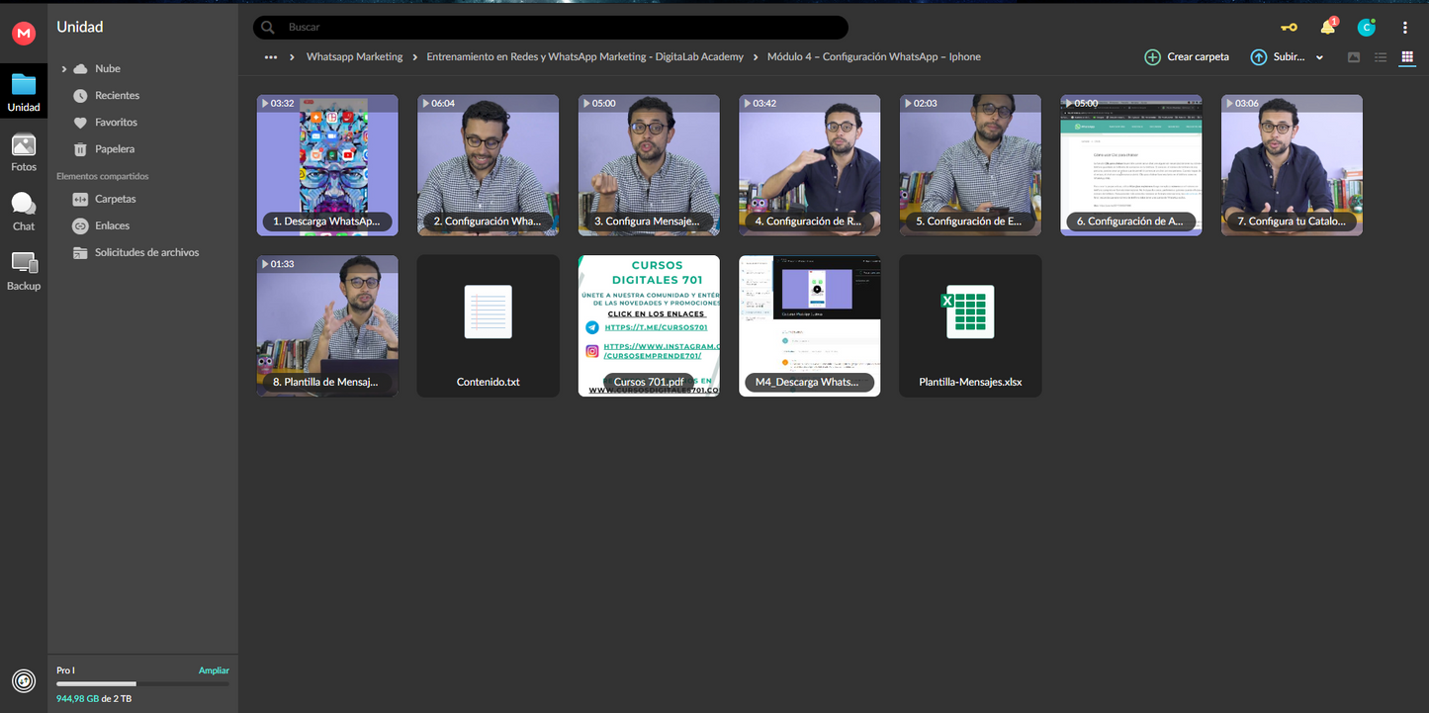The width and height of the screenshot is (1429, 713).
Task: Click the Buscar search field
Action: click(x=551, y=28)
